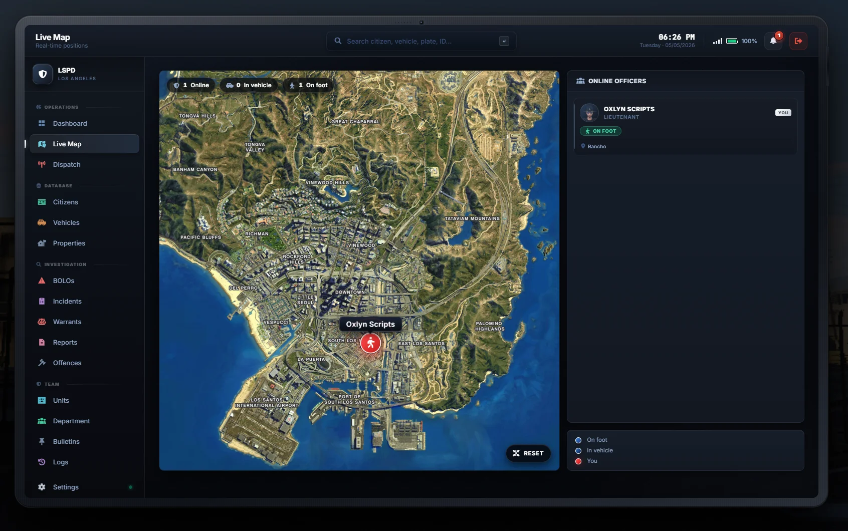
Task: Click the Department people icon
Action: point(42,421)
